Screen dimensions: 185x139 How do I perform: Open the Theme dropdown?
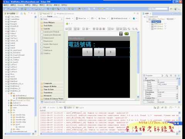pyautogui.click(x=103, y=19)
